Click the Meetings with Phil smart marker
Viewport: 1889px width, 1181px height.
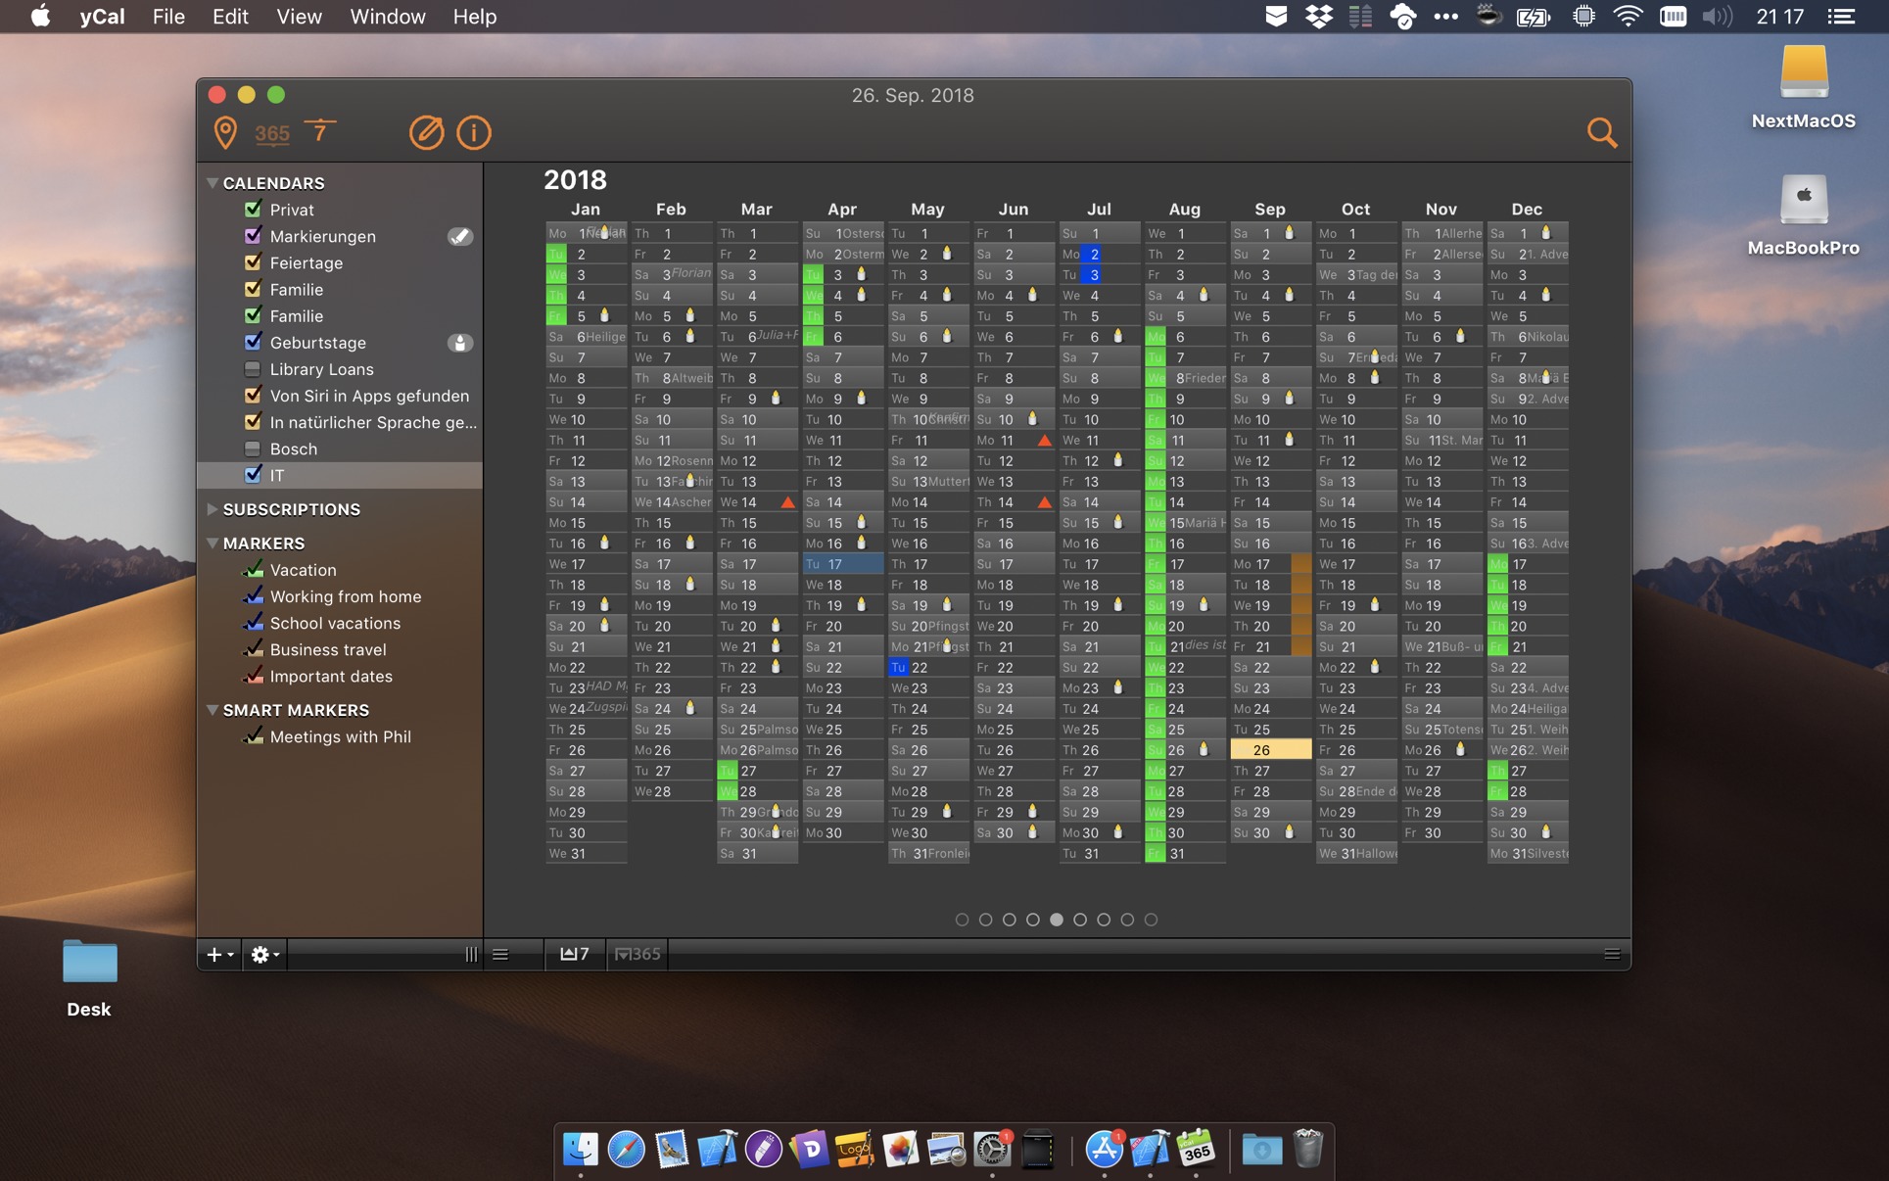coord(340,736)
